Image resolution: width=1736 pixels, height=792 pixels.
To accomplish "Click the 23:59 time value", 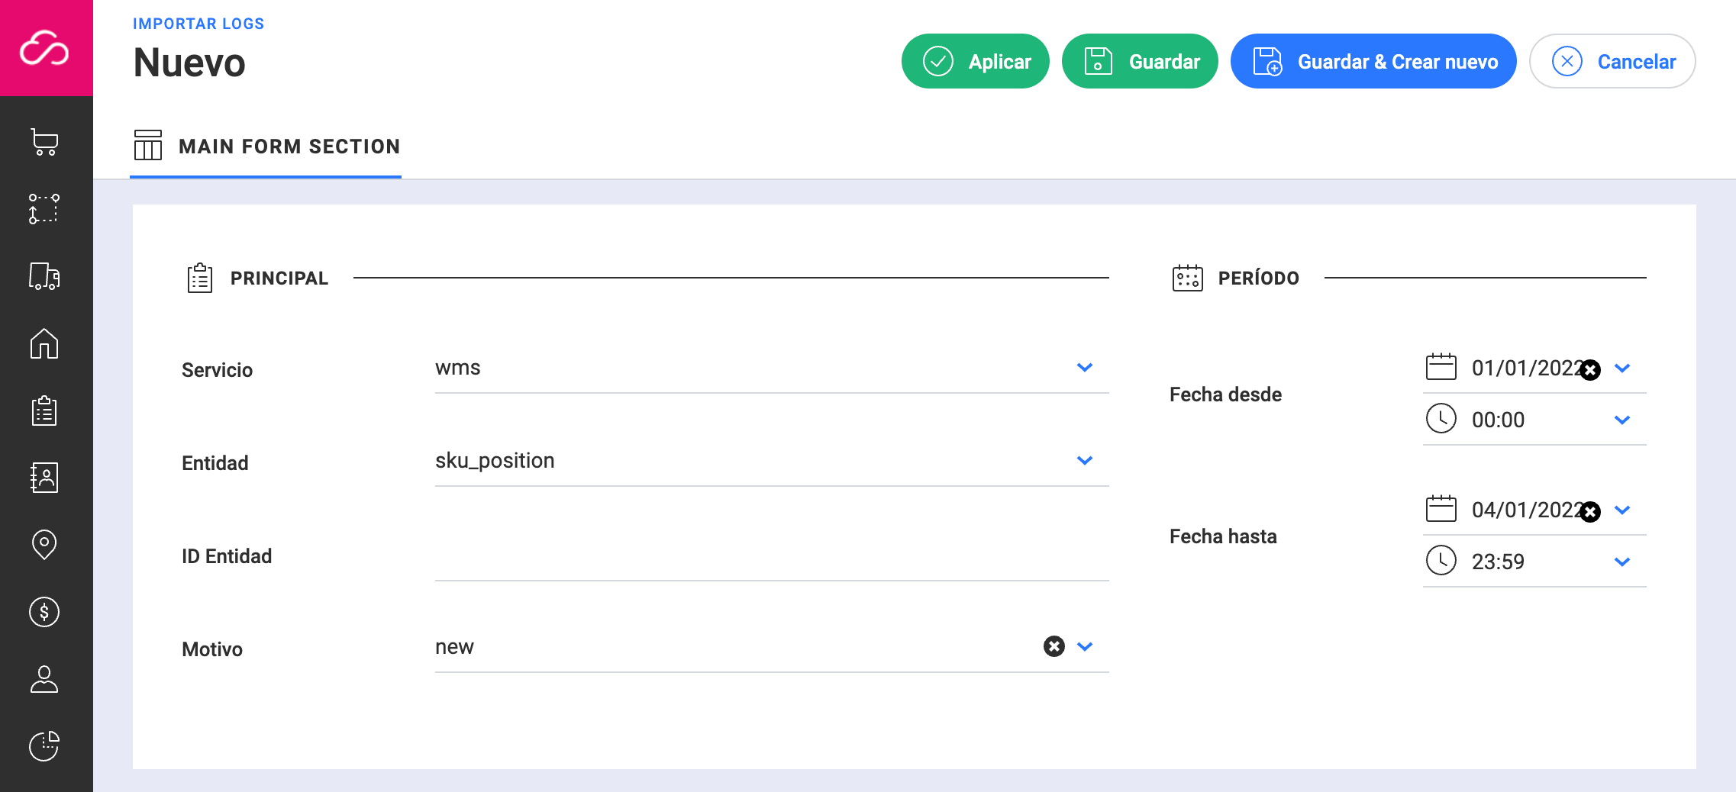I will (x=1498, y=562).
